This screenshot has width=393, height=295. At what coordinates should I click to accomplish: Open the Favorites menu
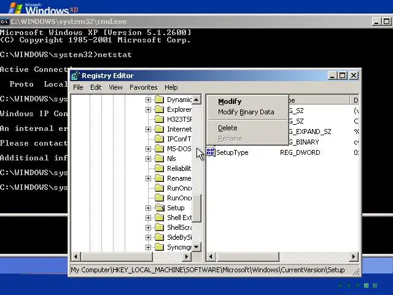(x=143, y=87)
